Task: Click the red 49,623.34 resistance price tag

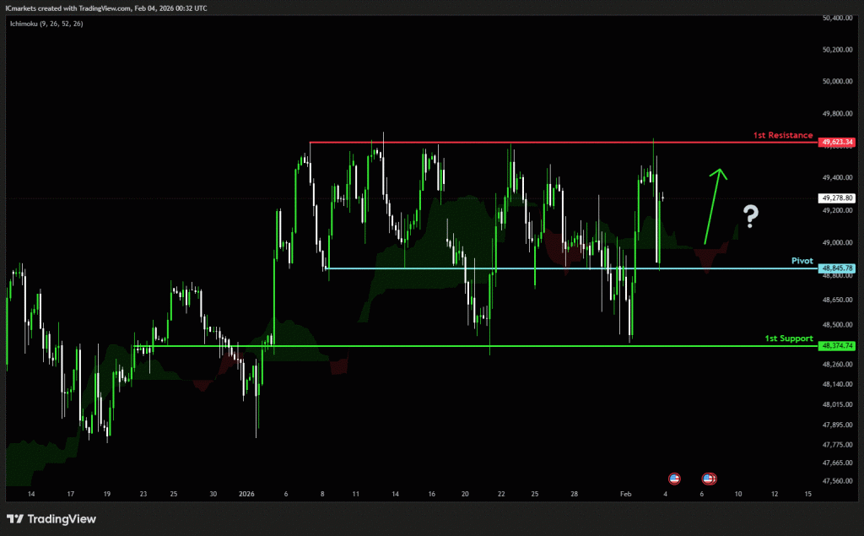Action: coord(837,143)
